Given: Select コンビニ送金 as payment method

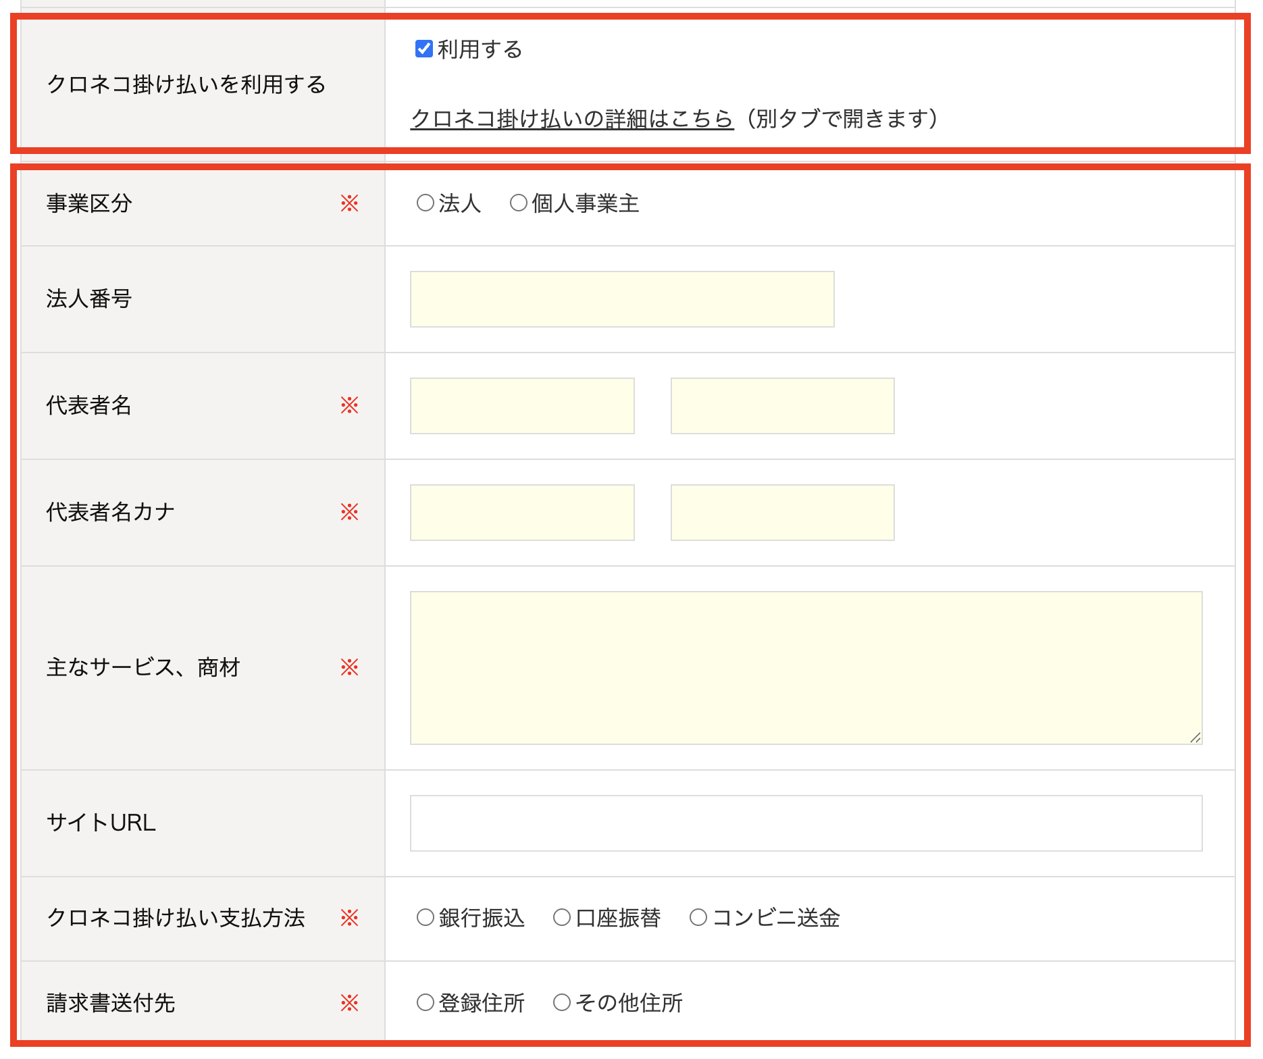Looking at the screenshot, I should click(x=698, y=917).
